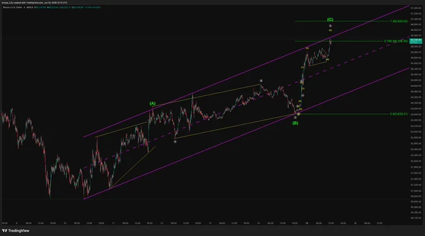425x236 pixels.
Task: Click the date 11 label on the time axis
Action: tap(113, 223)
